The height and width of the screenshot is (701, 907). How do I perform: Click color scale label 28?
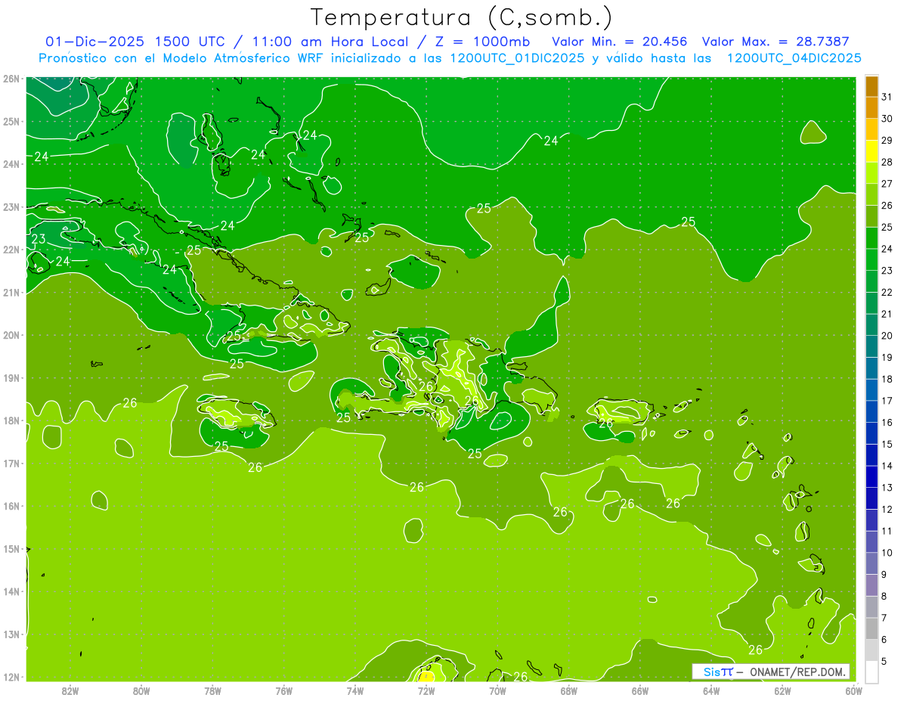(x=887, y=162)
